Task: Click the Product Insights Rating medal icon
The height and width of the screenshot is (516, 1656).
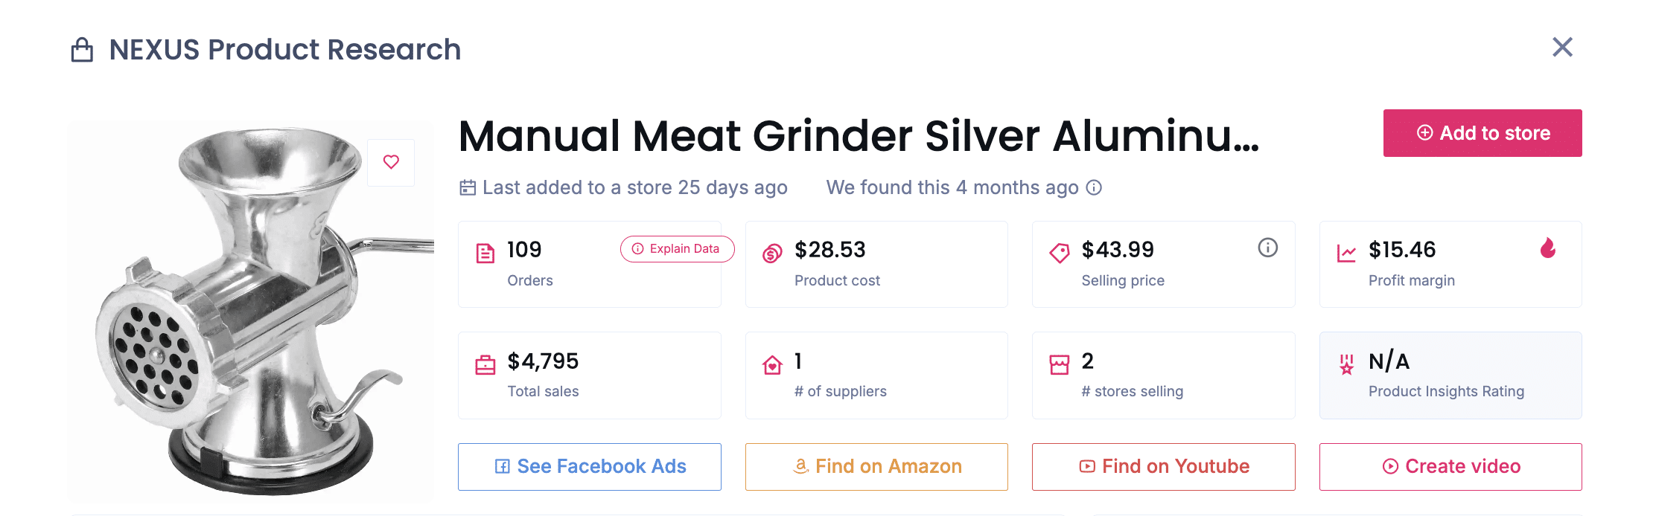Action: [x=1346, y=365]
